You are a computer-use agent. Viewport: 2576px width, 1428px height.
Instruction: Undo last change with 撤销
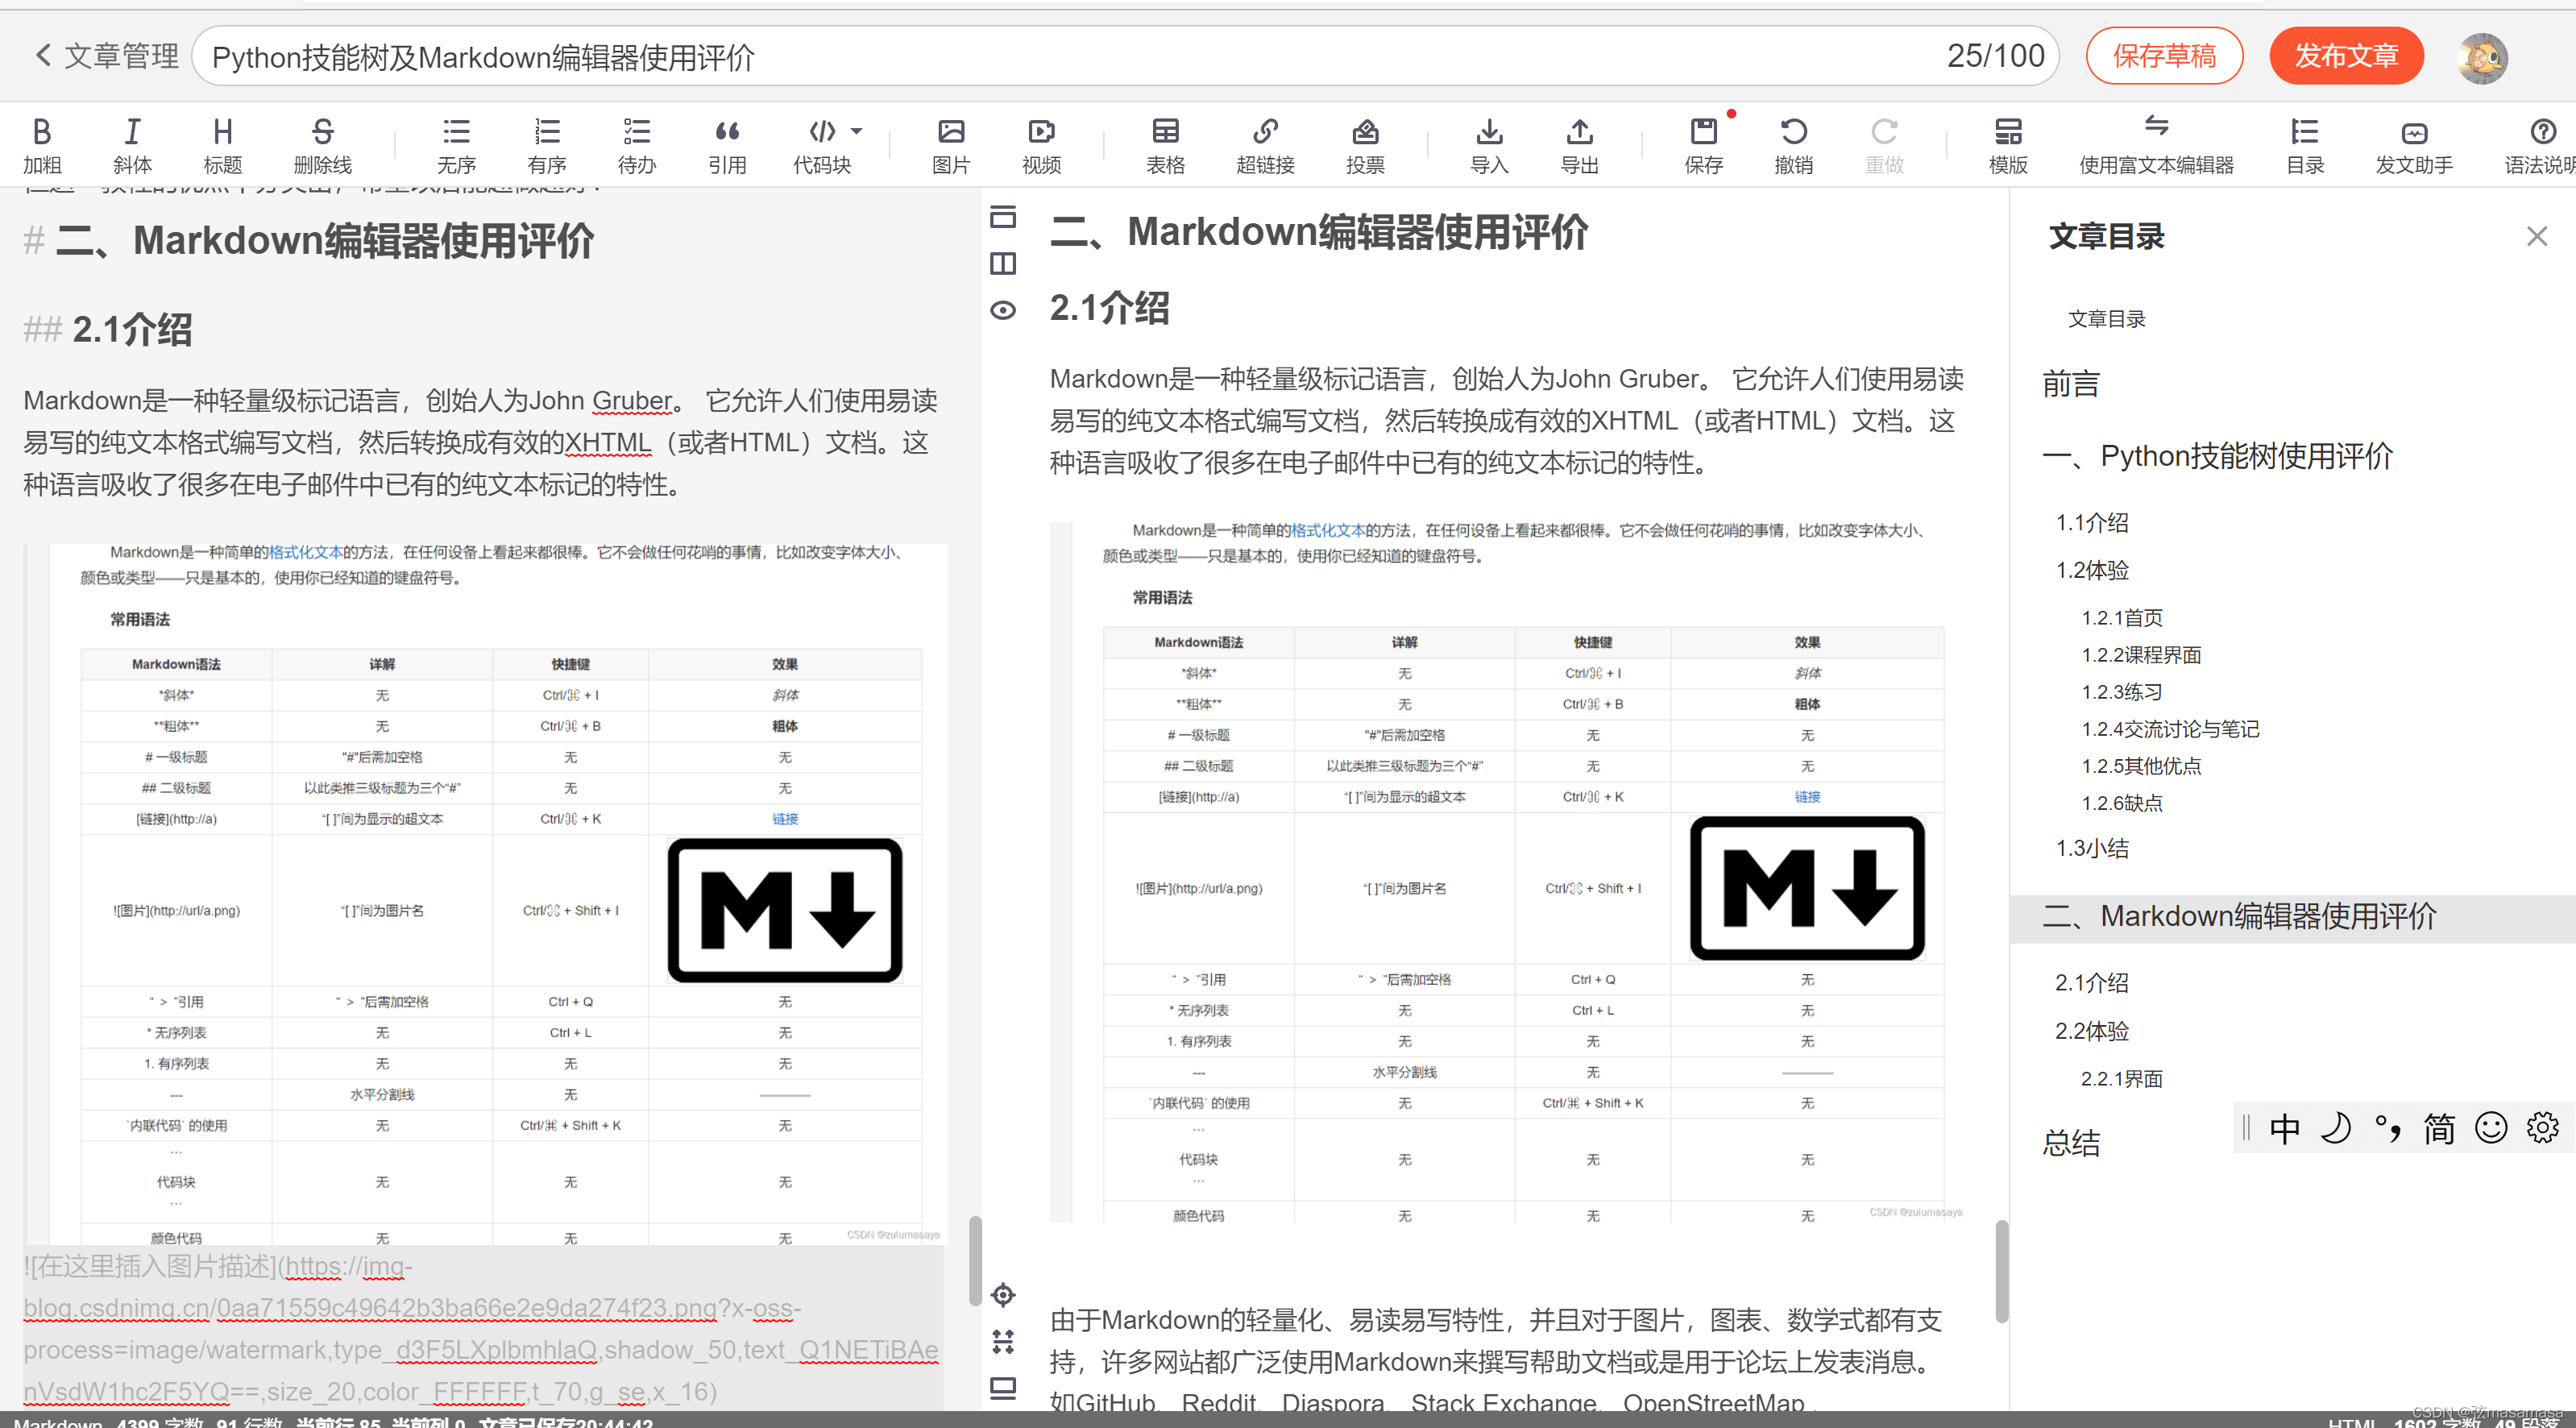coord(1793,146)
